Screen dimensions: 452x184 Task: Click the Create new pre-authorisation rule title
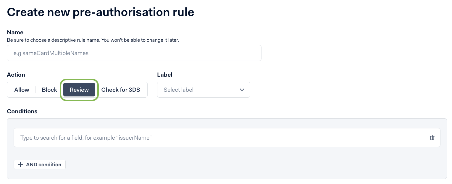click(x=101, y=12)
